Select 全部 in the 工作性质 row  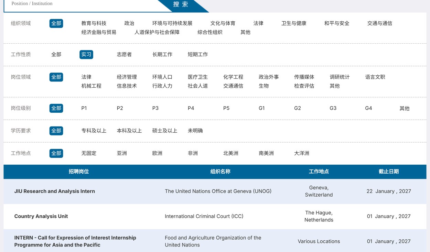[56, 55]
